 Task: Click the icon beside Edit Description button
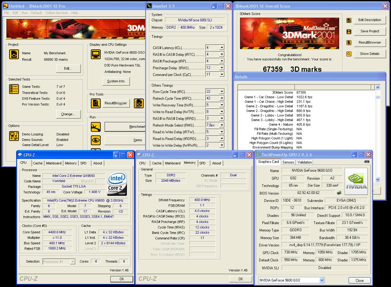349,20
